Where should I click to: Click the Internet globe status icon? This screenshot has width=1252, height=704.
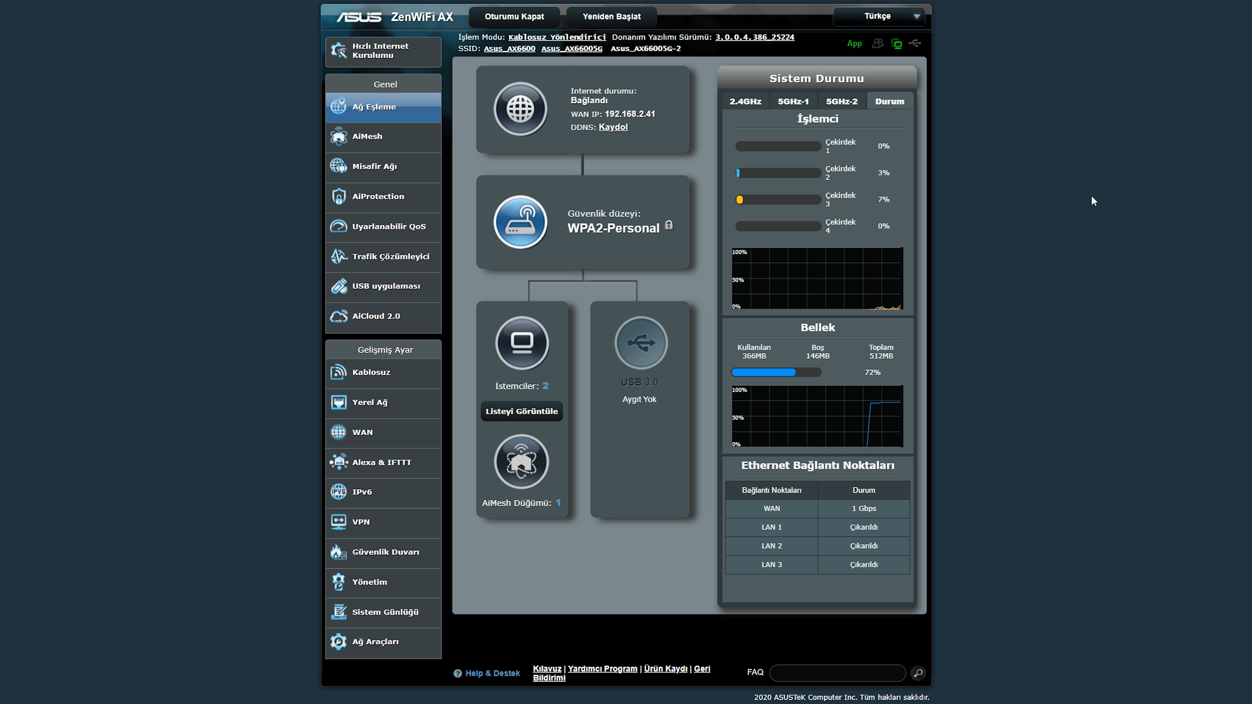click(520, 109)
